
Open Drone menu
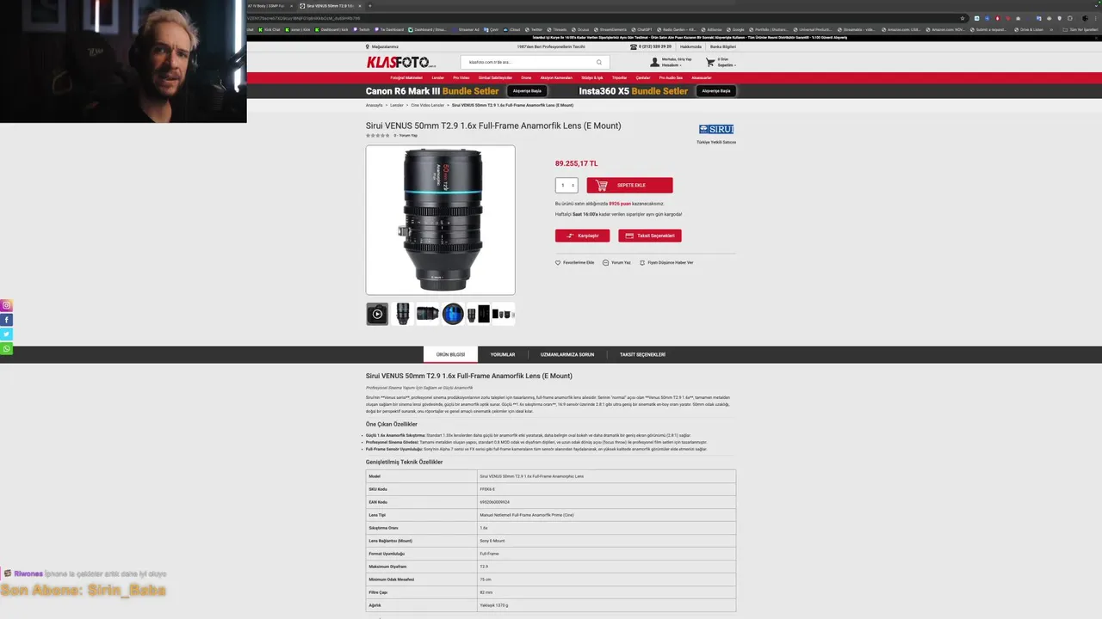[x=526, y=78]
